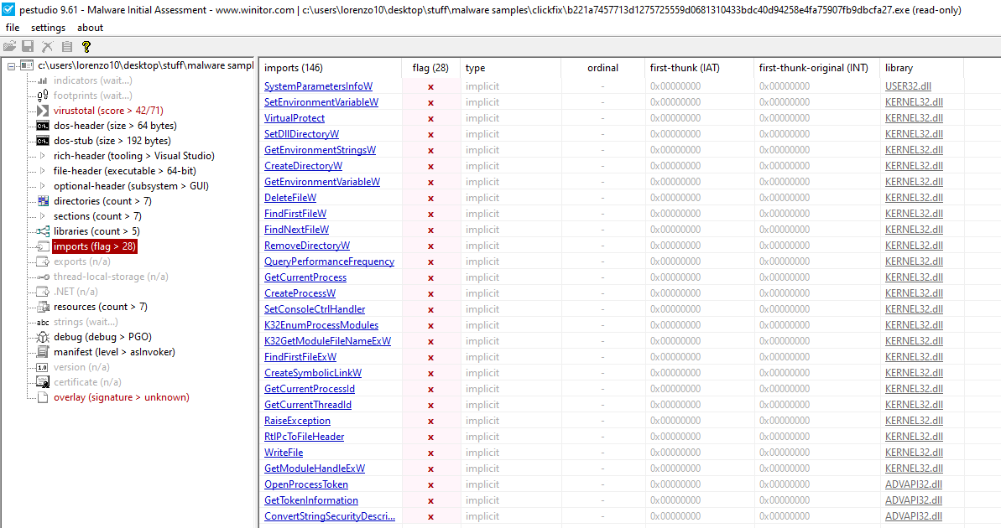Sort by the library column header
Image resolution: width=1001 pixels, height=528 pixels.
[x=921, y=68]
